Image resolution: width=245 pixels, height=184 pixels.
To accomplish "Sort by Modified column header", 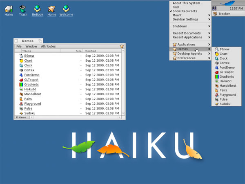I will (x=102, y=51).
